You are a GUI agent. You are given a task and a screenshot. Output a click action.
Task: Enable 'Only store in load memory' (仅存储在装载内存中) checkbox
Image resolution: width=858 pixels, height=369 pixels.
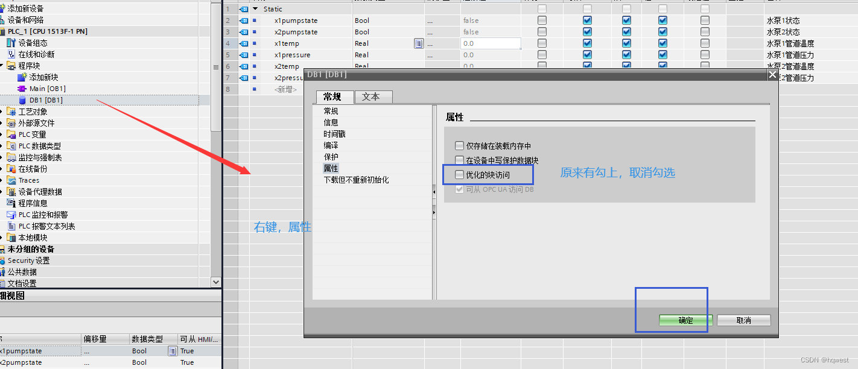[x=460, y=146]
